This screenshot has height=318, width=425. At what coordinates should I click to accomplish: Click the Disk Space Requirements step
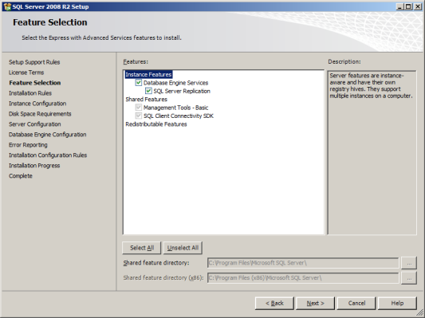(40, 114)
